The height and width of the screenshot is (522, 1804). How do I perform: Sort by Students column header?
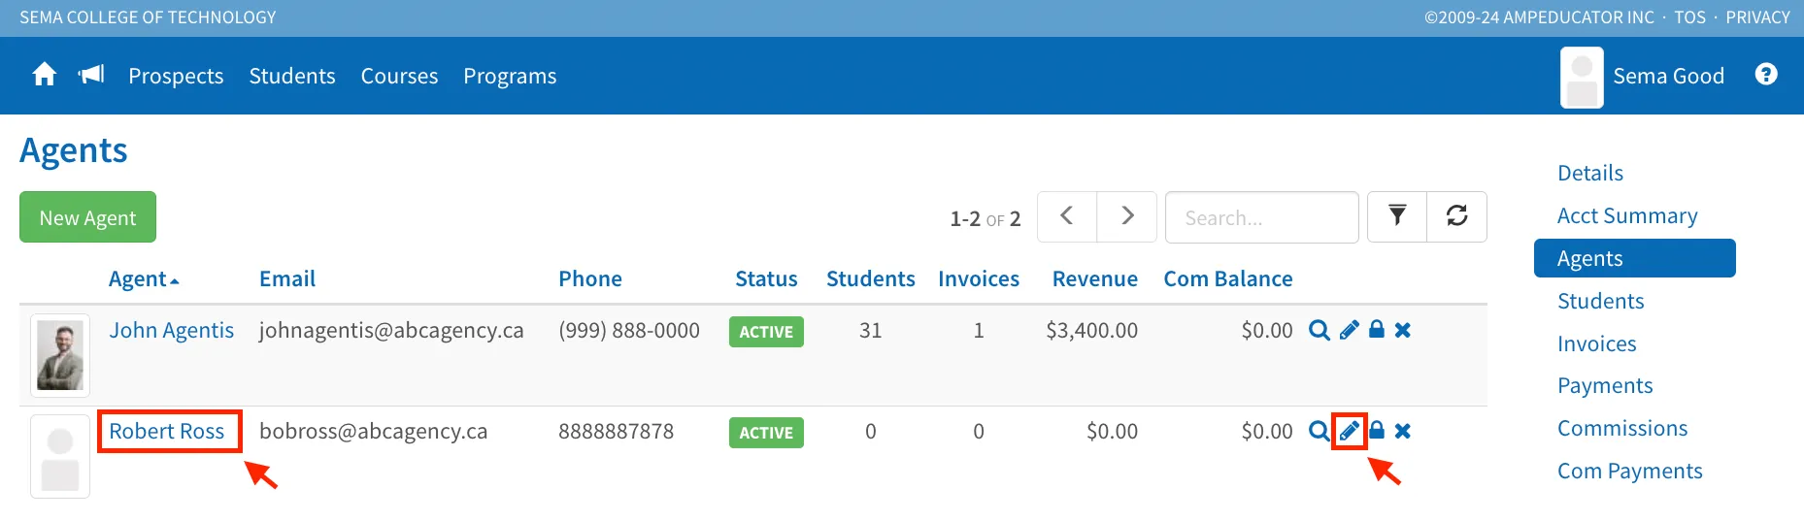pyautogui.click(x=870, y=279)
